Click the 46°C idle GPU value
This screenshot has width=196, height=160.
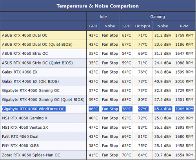click(x=93, y=109)
